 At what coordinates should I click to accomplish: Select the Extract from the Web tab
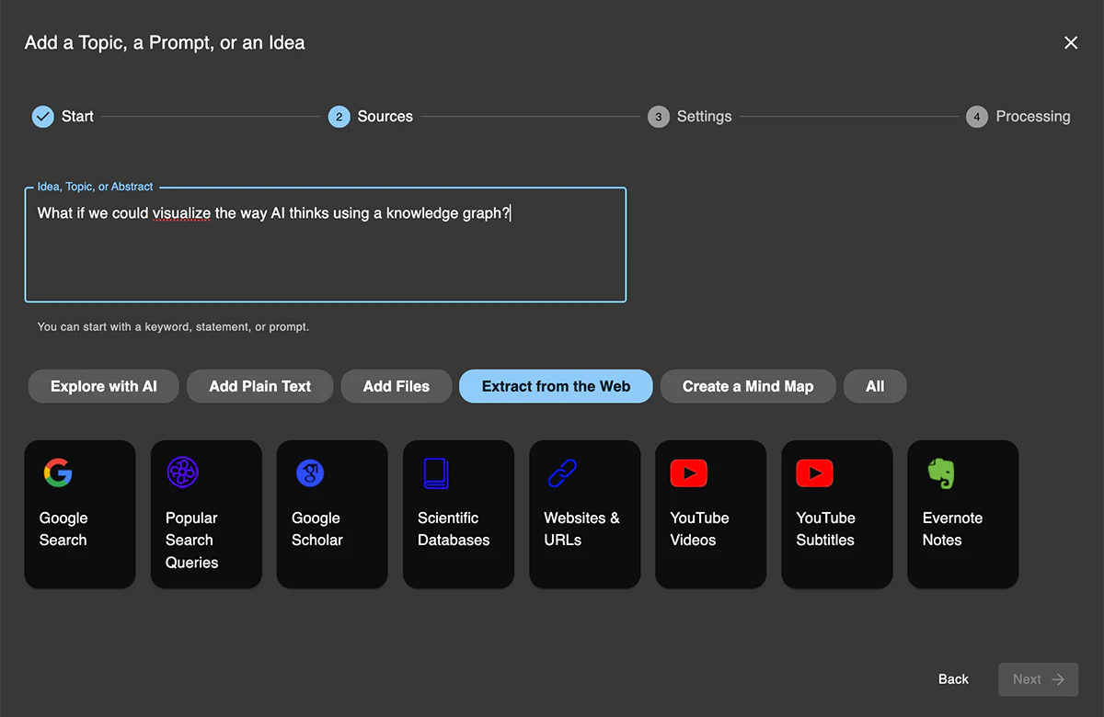[x=556, y=386]
